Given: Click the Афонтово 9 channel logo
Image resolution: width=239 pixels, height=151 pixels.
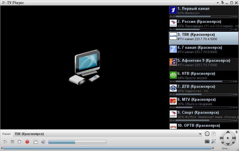Looking at the screenshot, I should [x=173, y=62].
